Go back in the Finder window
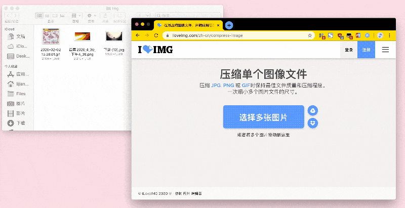The width and height of the screenshot is (405, 208). [8, 16]
